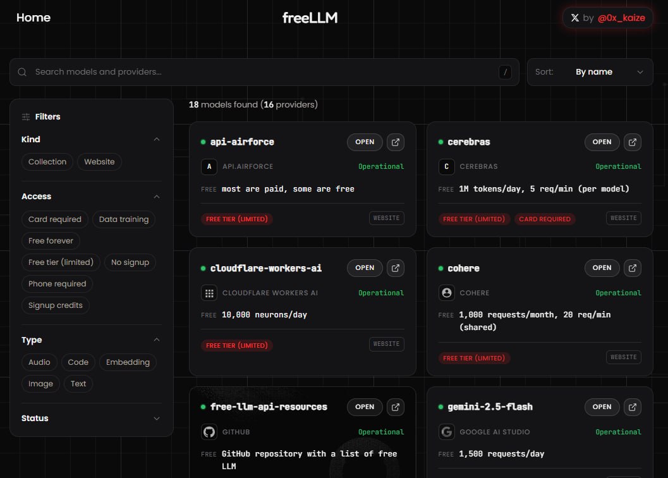Viewport: 668px width, 478px height.
Task: Focus the search models and providers field
Action: click(264, 72)
